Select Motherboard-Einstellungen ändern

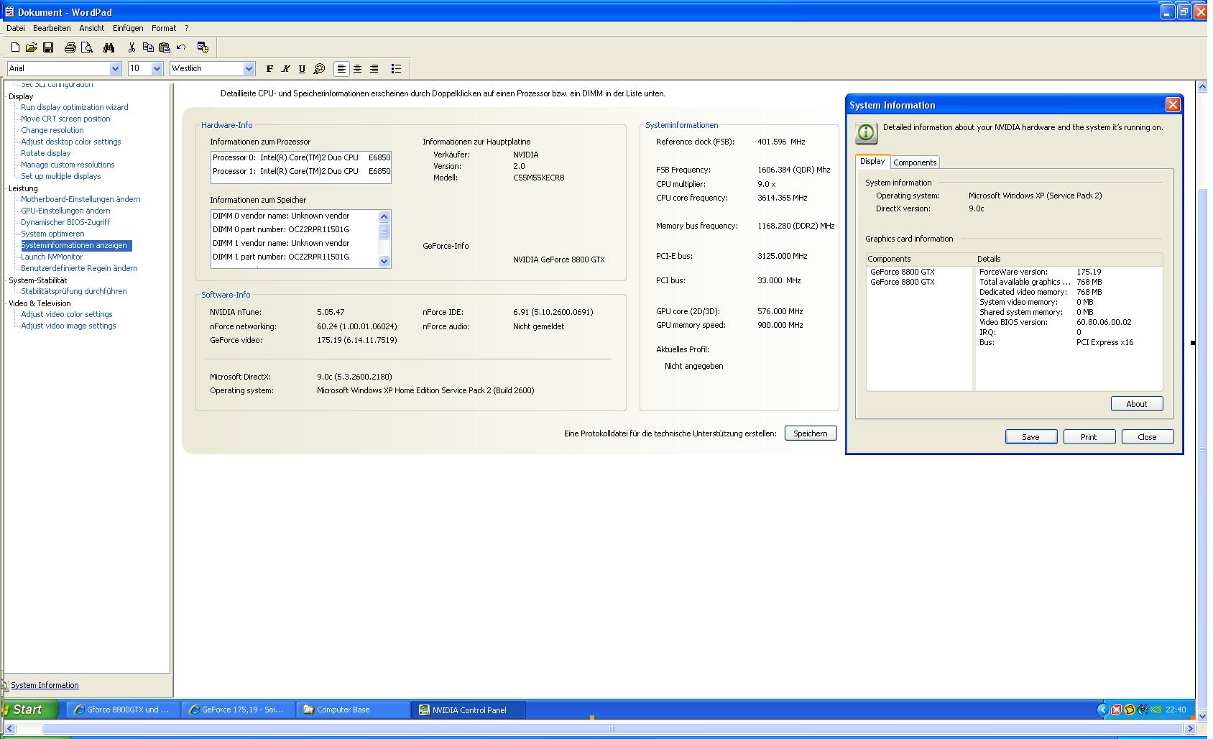pos(80,199)
